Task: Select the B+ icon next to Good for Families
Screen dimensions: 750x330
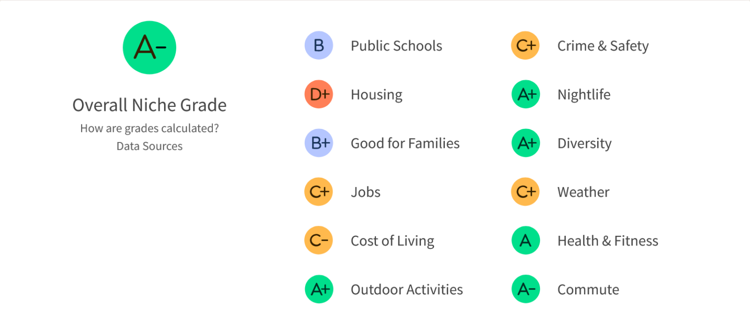Action: [x=319, y=143]
